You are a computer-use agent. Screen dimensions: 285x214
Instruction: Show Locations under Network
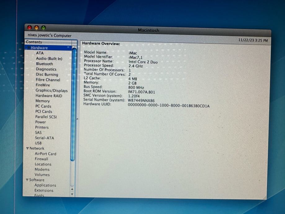tap(43, 164)
